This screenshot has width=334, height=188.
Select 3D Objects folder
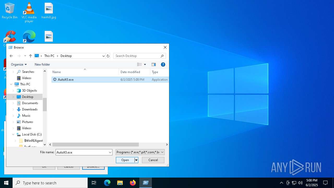pos(29,91)
